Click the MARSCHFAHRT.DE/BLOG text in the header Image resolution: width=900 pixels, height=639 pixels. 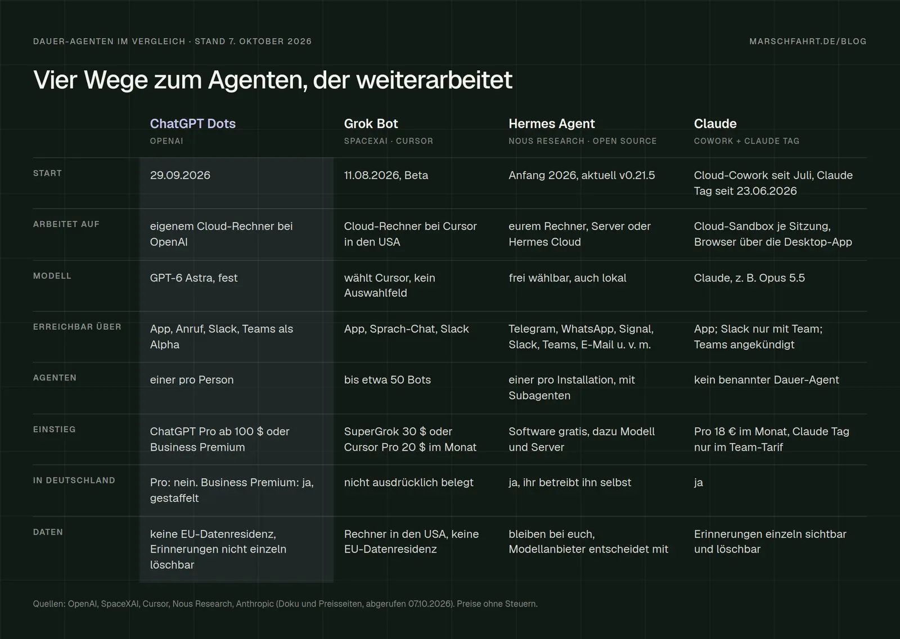click(808, 42)
